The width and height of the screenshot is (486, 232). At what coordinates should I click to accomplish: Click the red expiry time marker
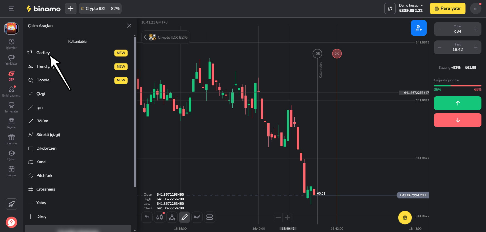click(x=337, y=54)
